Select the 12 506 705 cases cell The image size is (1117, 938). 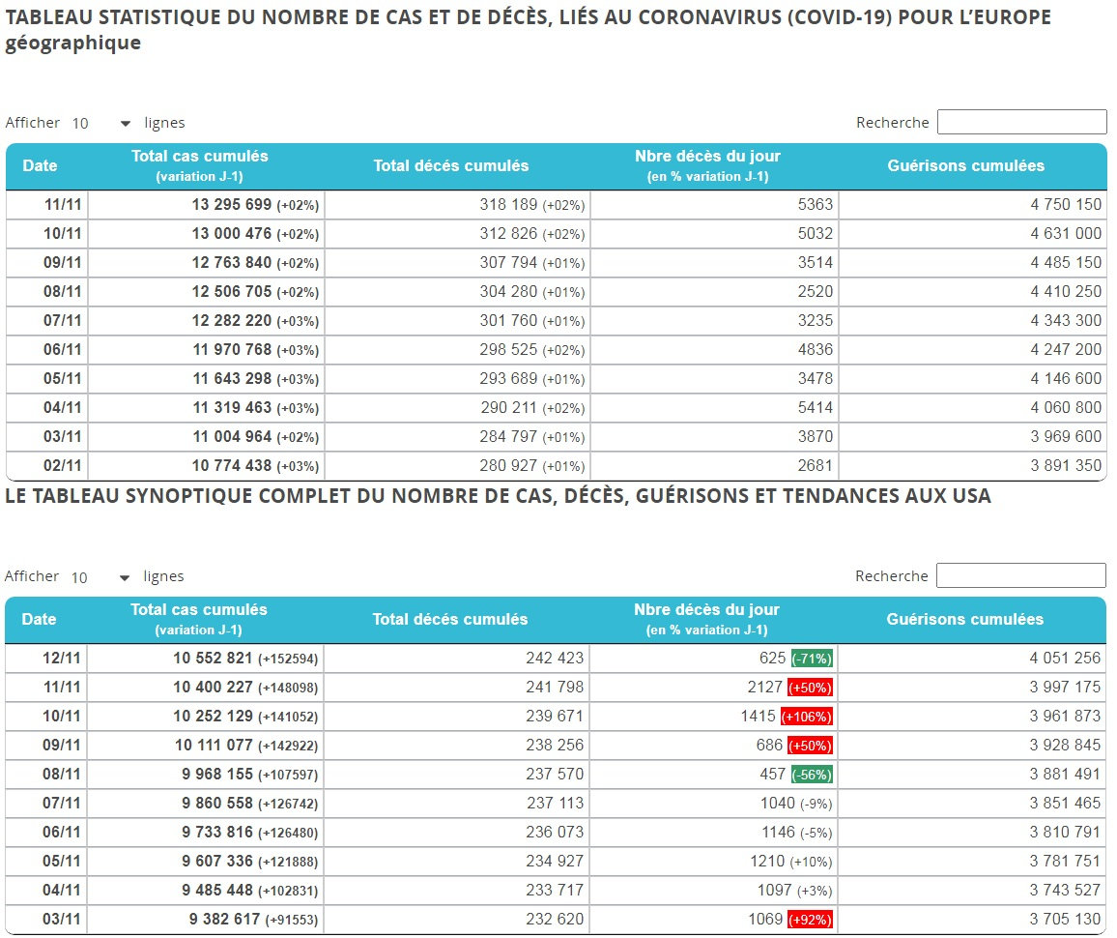click(x=206, y=291)
